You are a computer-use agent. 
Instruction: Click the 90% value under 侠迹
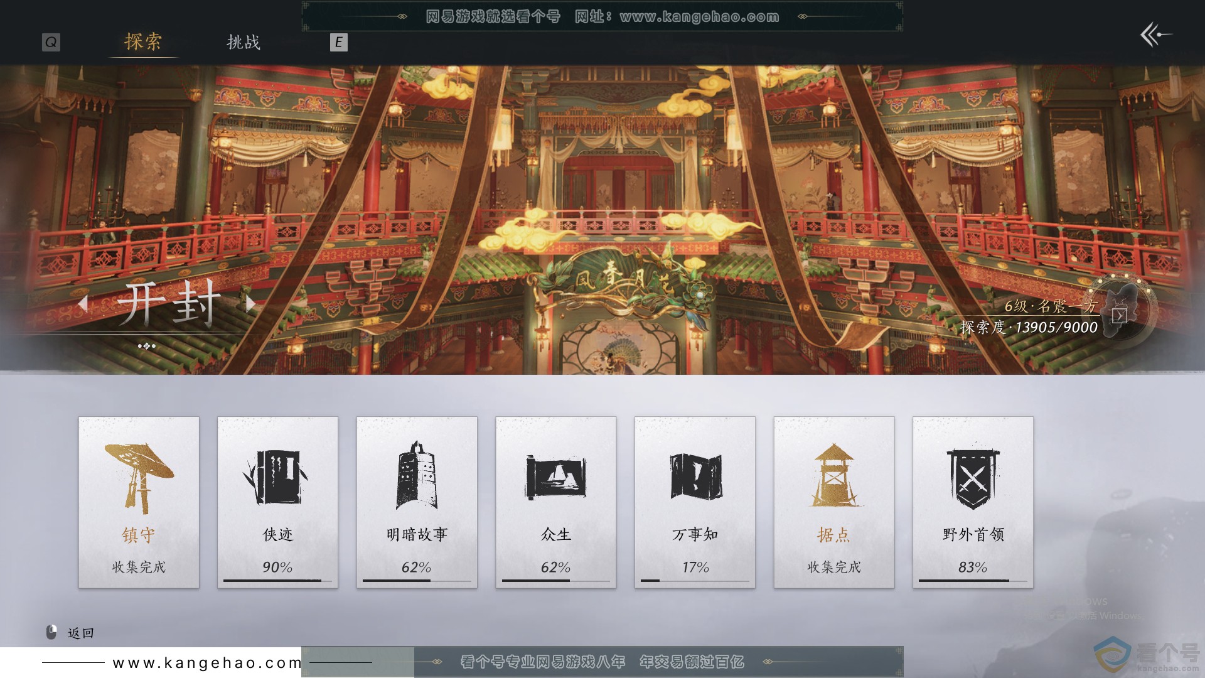click(277, 568)
